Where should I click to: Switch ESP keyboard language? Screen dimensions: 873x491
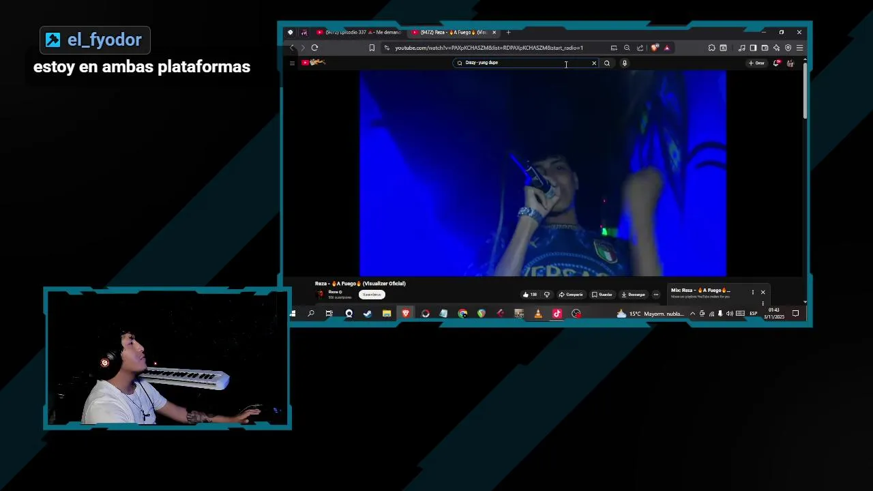click(754, 314)
